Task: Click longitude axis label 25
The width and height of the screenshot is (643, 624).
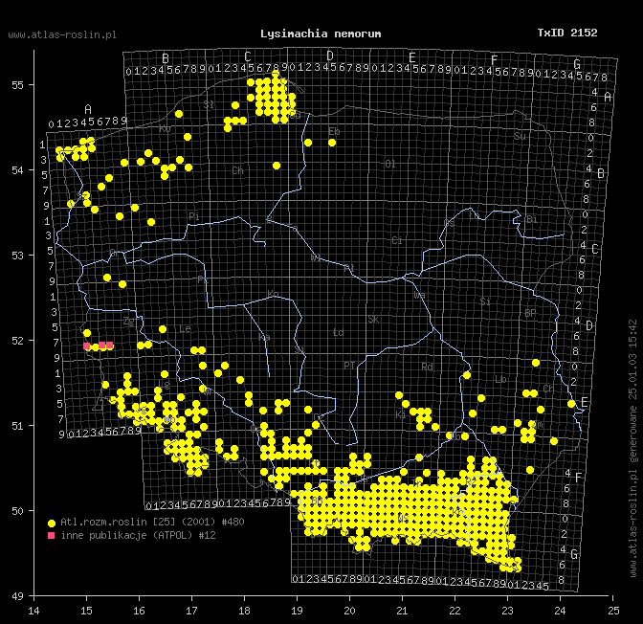Action: (x=613, y=611)
